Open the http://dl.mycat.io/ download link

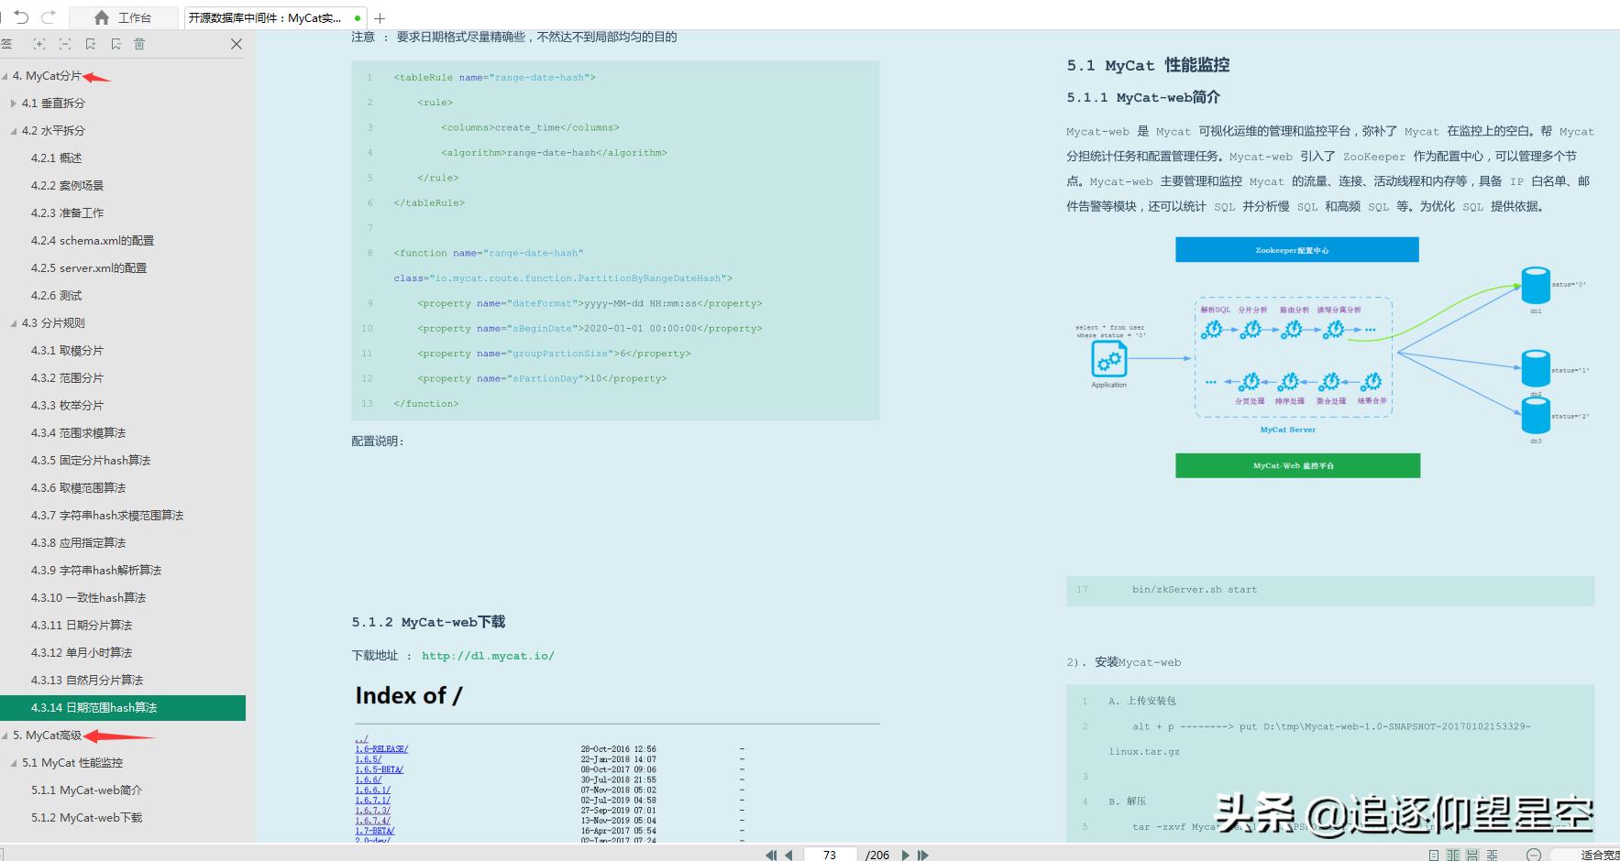488,656
